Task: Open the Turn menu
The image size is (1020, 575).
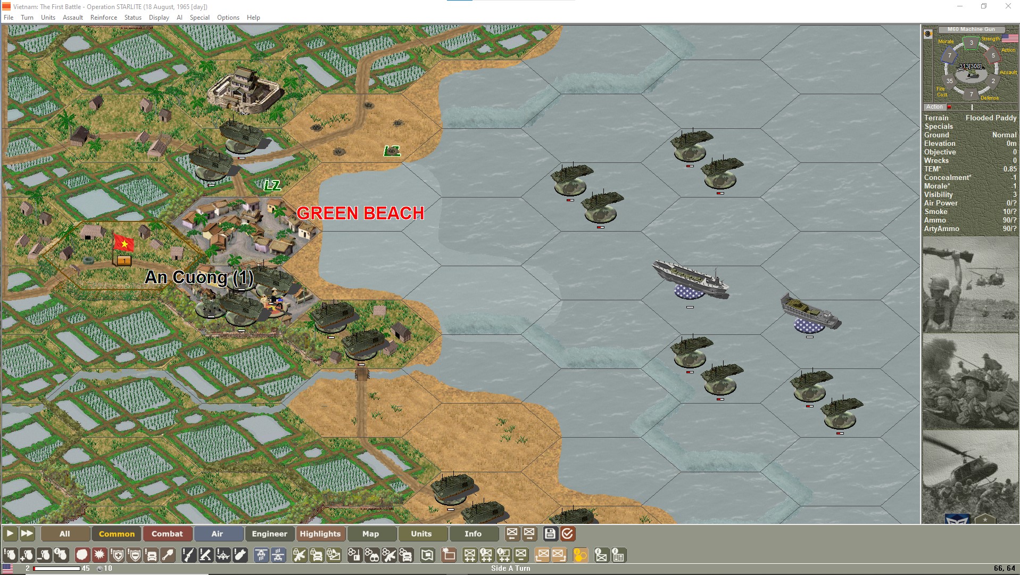Action: tap(27, 17)
